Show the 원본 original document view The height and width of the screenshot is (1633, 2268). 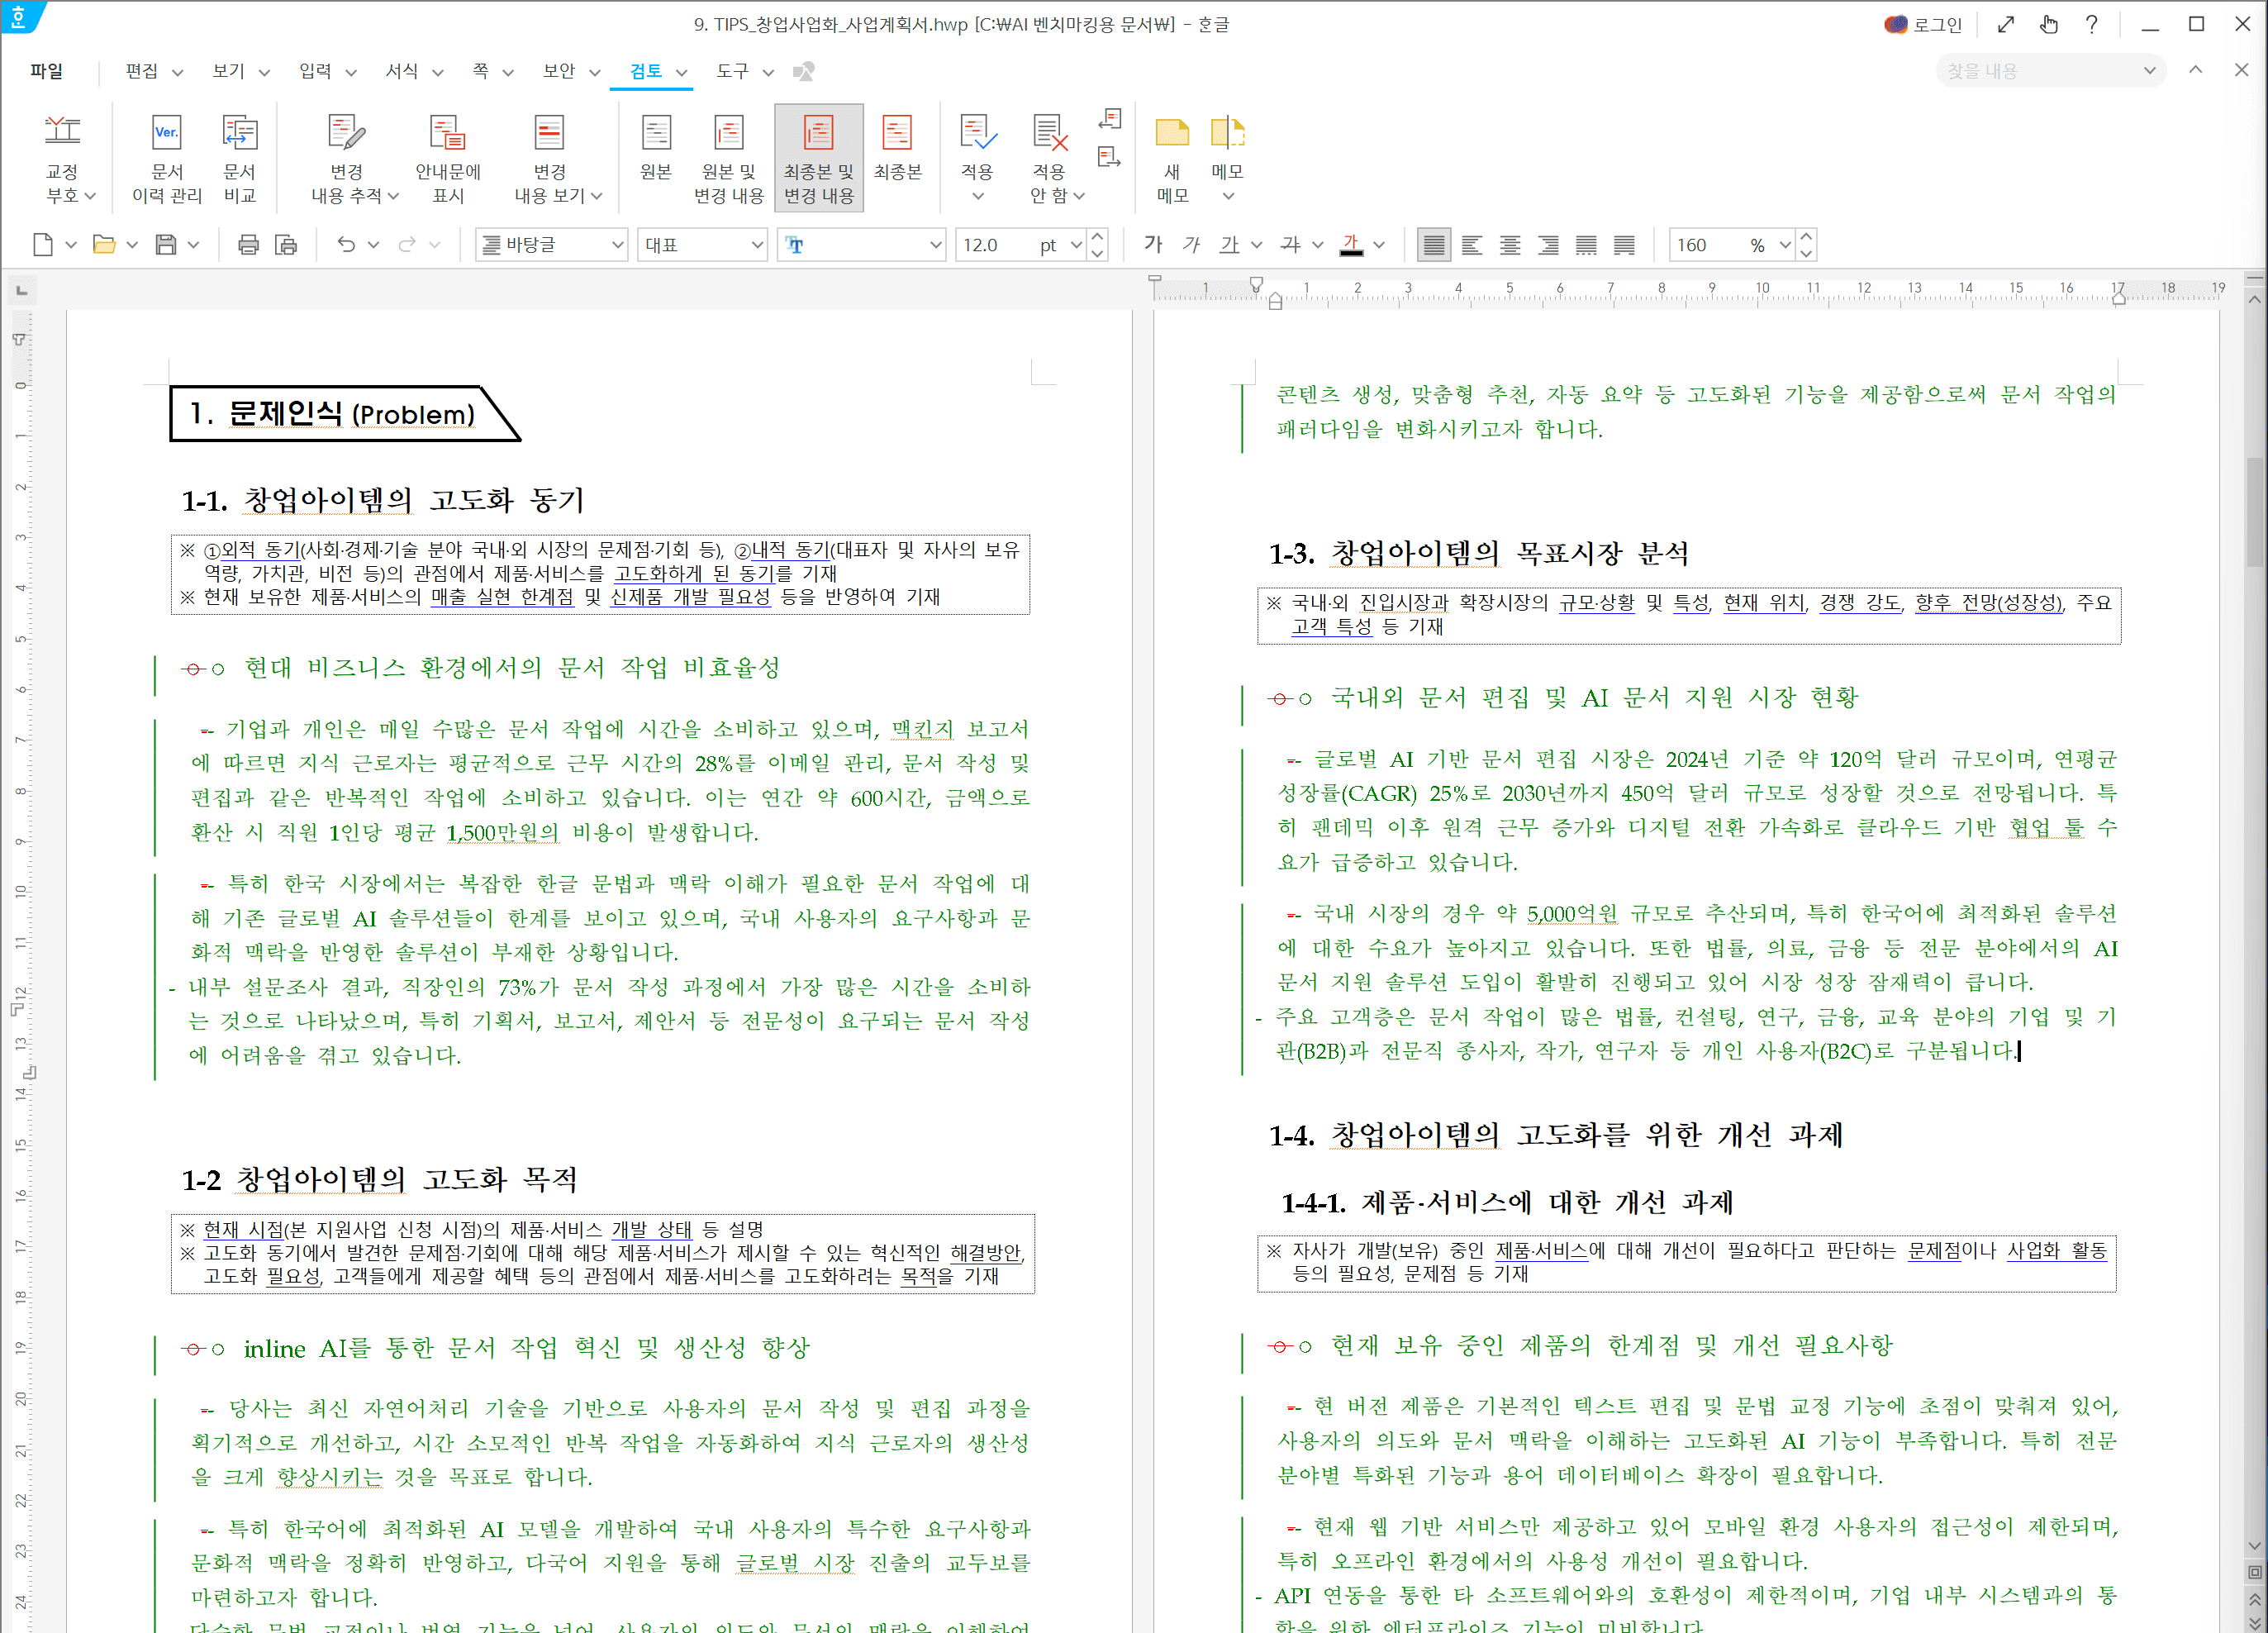(656, 157)
